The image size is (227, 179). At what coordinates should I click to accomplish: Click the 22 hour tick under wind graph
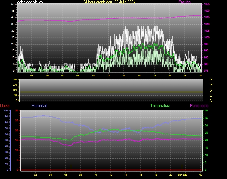(x=185, y=75)
